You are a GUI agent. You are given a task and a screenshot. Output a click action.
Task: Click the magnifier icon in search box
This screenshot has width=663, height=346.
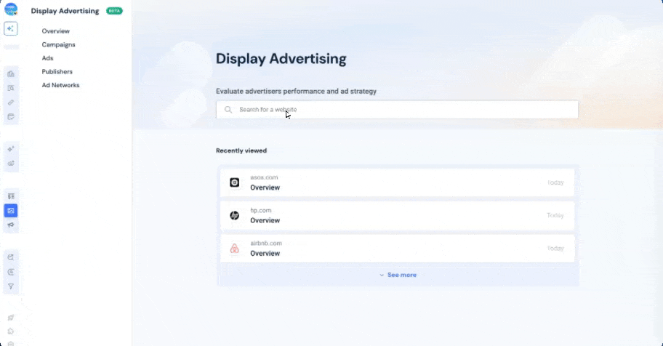click(x=228, y=110)
